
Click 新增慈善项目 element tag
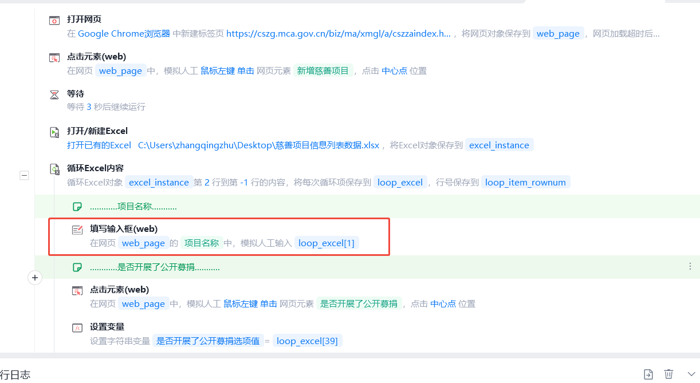[x=323, y=71]
